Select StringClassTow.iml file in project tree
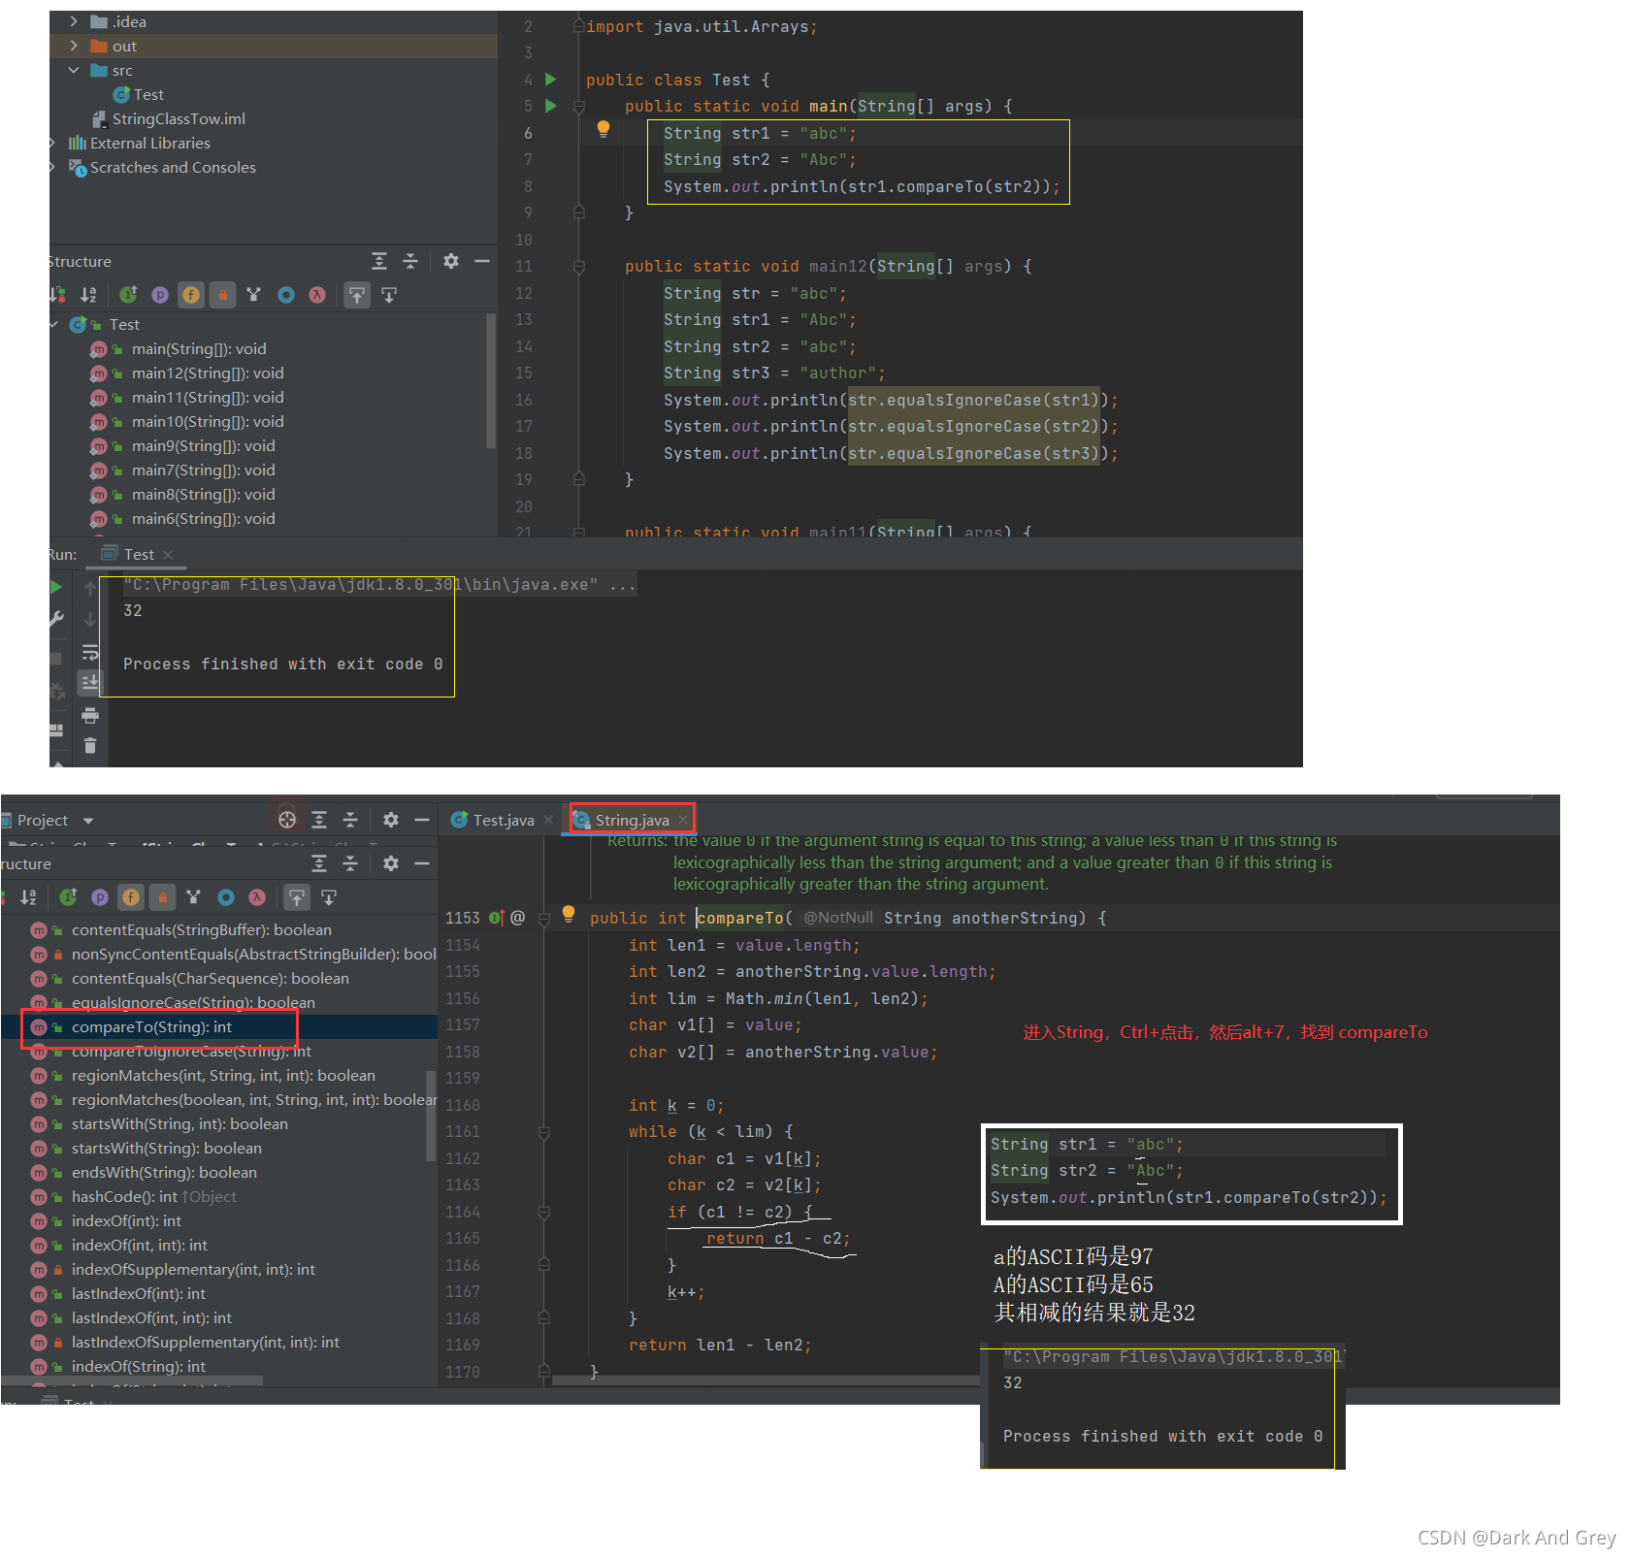The image size is (1631, 1558). coord(169,118)
